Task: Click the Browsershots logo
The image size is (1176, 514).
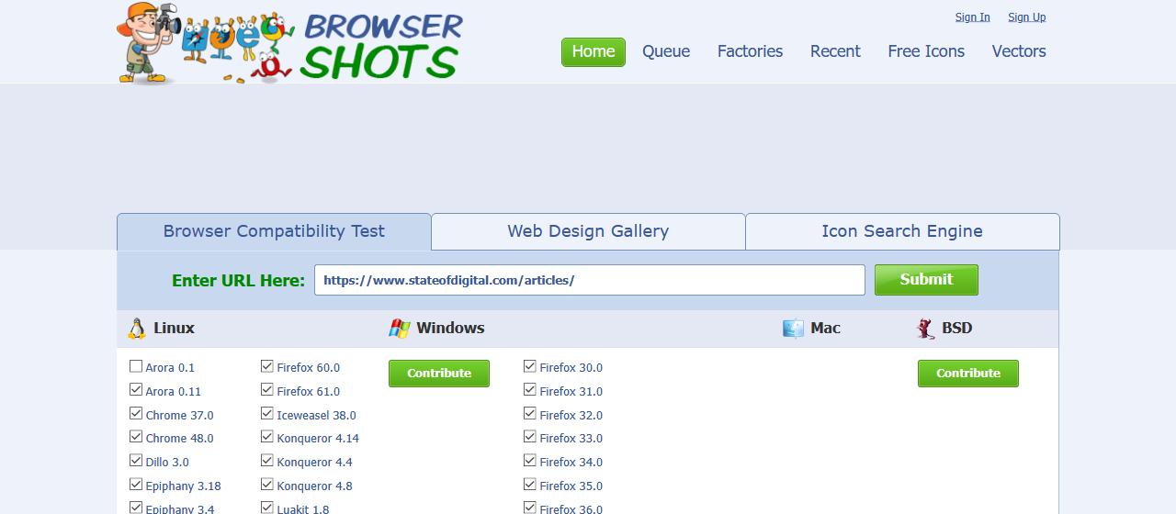Action: pos(290,43)
